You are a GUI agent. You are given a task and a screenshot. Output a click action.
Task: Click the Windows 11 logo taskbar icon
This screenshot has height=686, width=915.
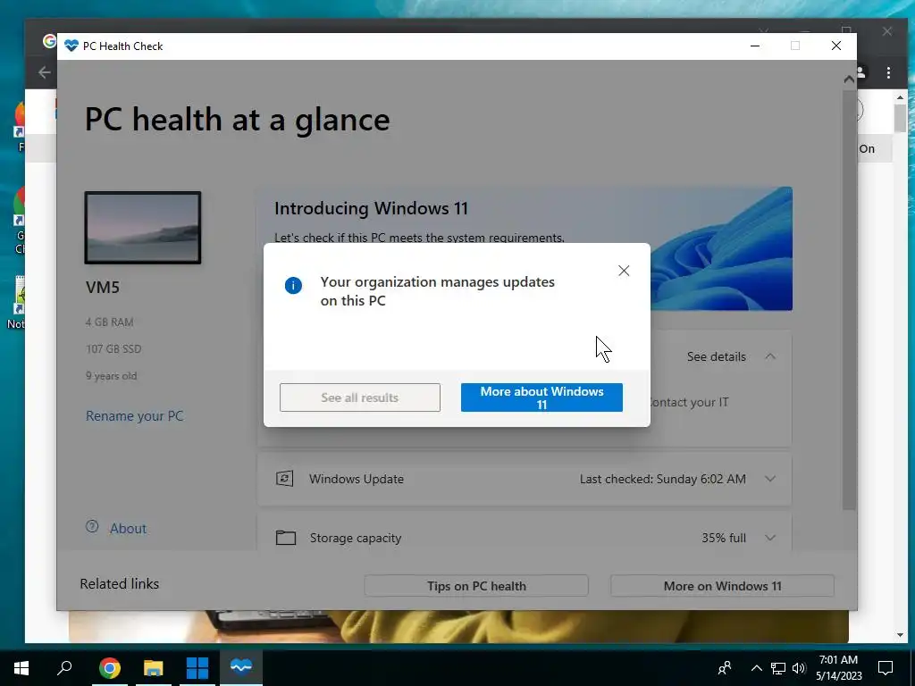(x=197, y=668)
